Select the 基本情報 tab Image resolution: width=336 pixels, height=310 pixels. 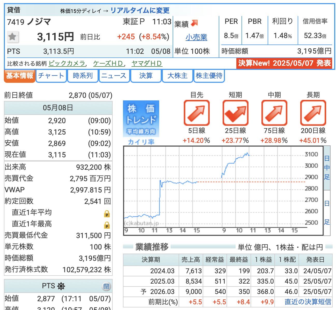click(20, 76)
